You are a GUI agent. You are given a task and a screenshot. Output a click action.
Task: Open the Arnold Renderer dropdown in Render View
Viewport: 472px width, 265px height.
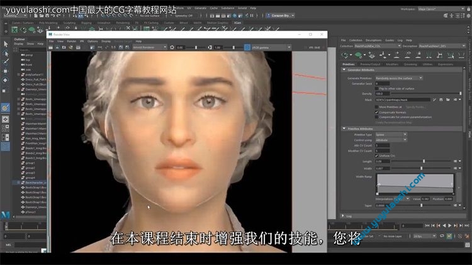pos(150,47)
